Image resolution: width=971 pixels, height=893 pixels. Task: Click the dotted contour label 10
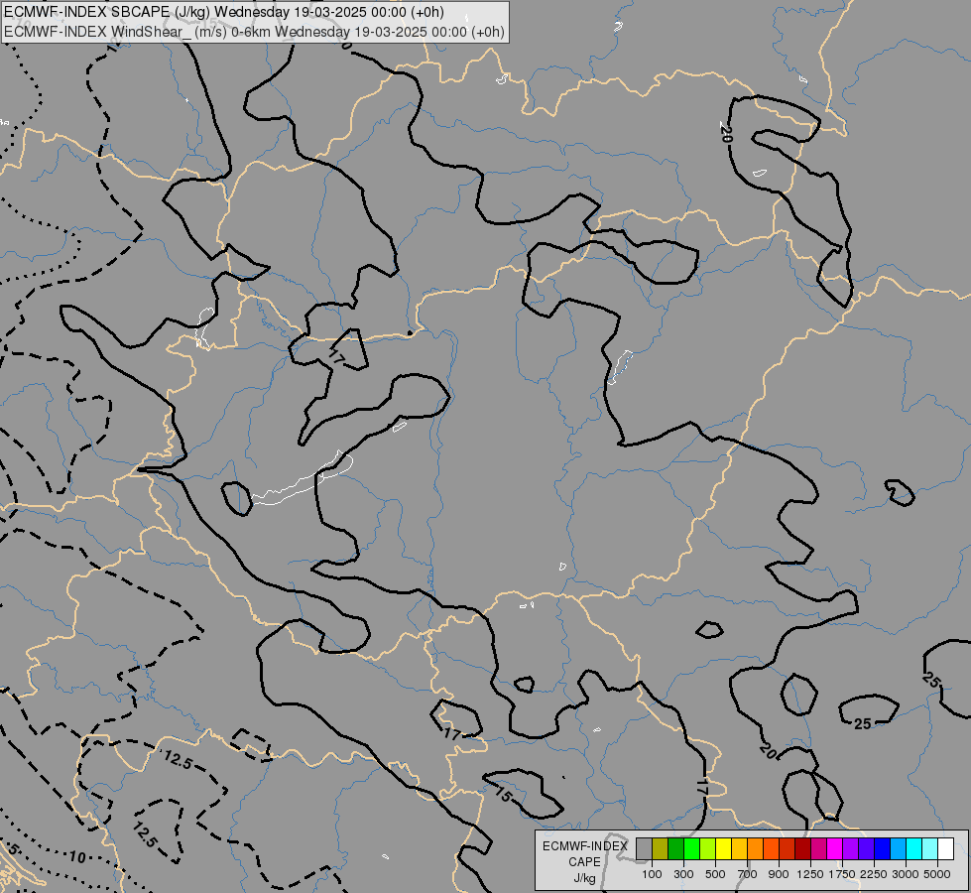[x=76, y=857]
